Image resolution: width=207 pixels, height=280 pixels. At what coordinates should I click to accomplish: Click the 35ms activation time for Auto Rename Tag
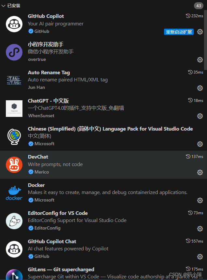(x=196, y=72)
